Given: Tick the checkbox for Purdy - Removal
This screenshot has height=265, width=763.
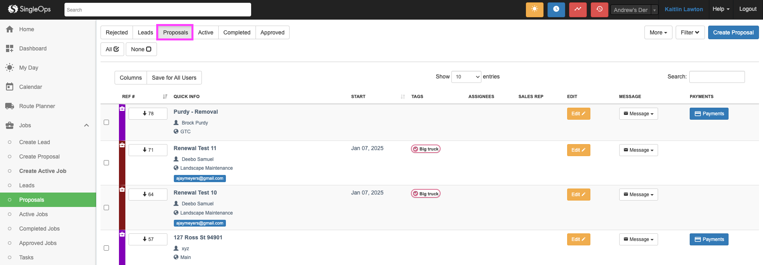Looking at the screenshot, I should click(107, 122).
